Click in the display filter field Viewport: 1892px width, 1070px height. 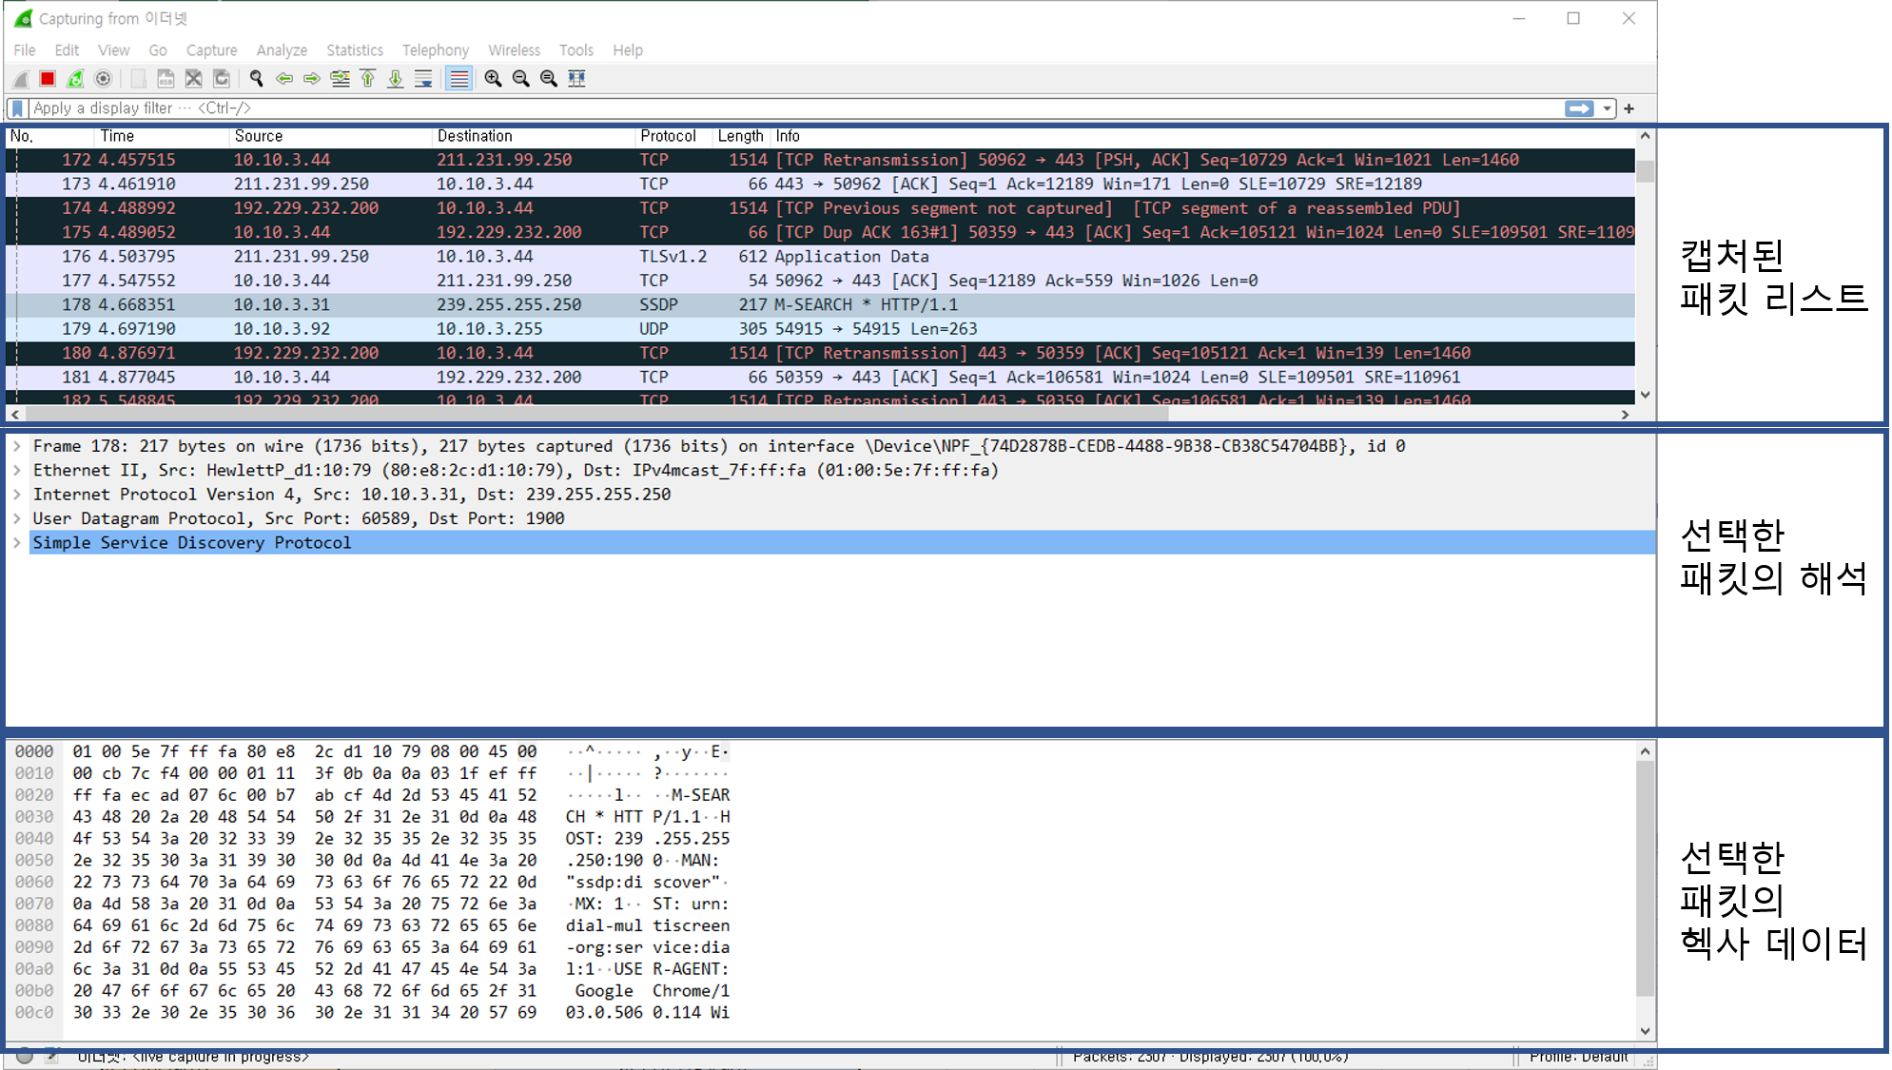(761, 108)
